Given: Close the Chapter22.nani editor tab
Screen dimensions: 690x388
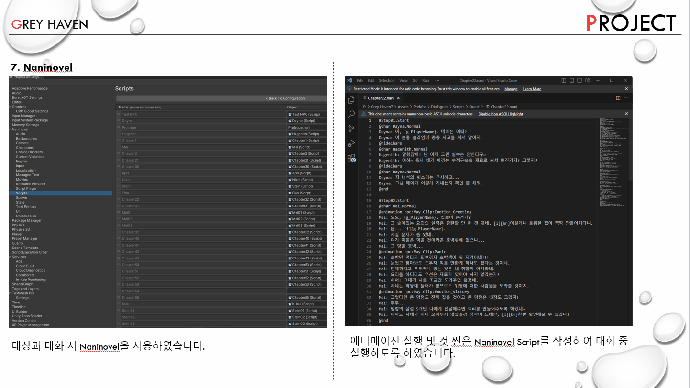Looking at the screenshot, I should click(398, 98).
